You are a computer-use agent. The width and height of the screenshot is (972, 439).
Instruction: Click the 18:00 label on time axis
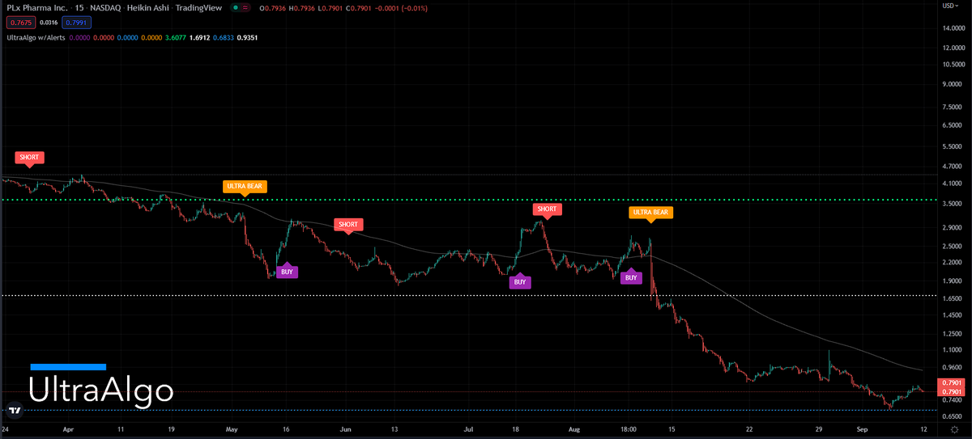(628, 429)
